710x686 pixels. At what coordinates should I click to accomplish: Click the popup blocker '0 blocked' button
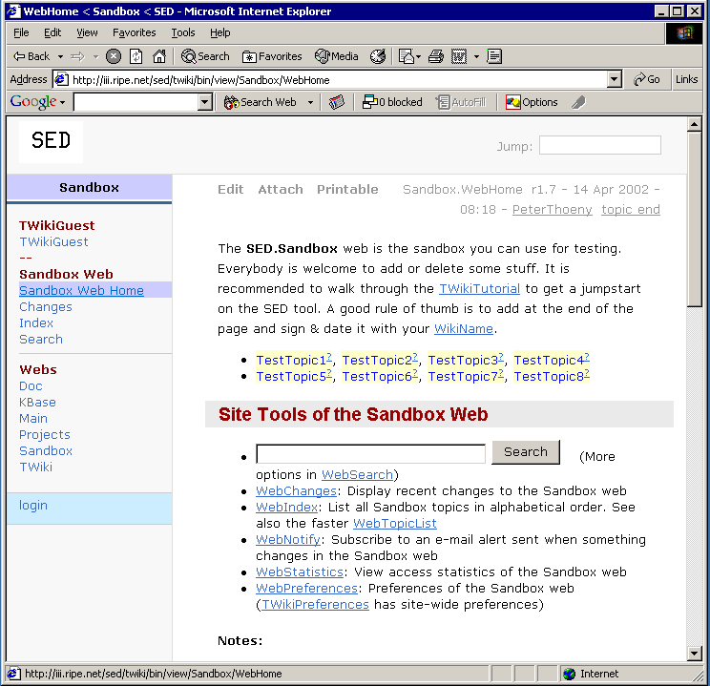tap(392, 102)
